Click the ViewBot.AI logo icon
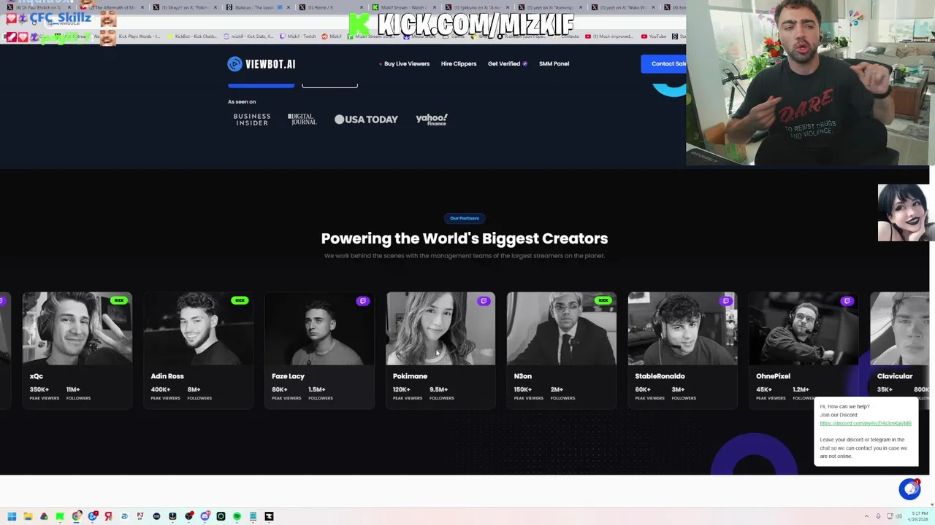The height and width of the screenshot is (525, 935). pos(234,64)
